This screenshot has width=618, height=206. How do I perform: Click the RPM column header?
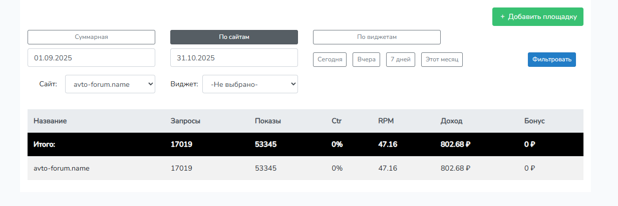point(387,121)
